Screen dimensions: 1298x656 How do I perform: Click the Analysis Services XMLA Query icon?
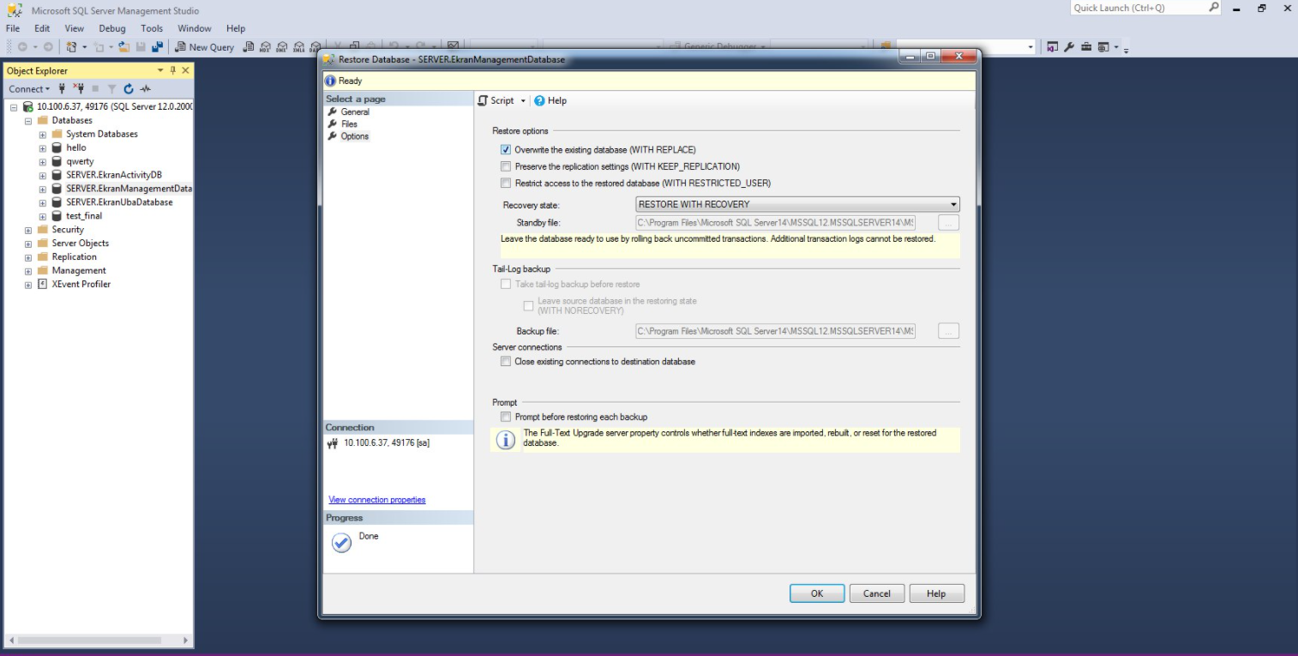click(x=300, y=47)
